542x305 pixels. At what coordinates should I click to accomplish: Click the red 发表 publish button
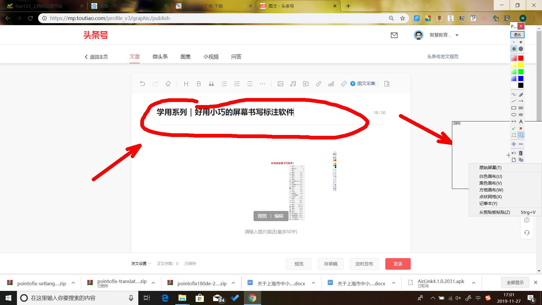point(398,264)
